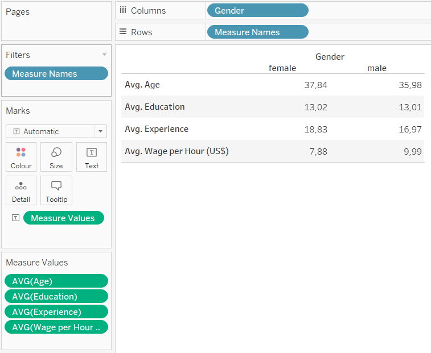Open the Filters shelf dropdown arrow
The height and width of the screenshot is (353, 431).
104,55
